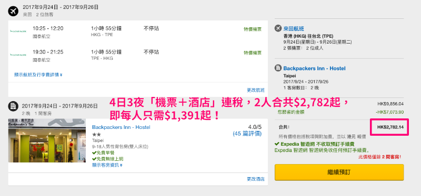This screenshot has width=421, height=196.
Task: Click the airplane icon beside the flight dates
Action: (13, 11)
